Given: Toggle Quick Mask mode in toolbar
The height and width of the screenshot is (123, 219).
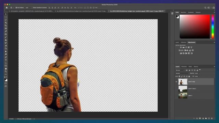Looking at the screenshot, I should (6, 83).
